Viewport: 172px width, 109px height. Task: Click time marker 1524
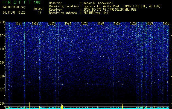68,23
